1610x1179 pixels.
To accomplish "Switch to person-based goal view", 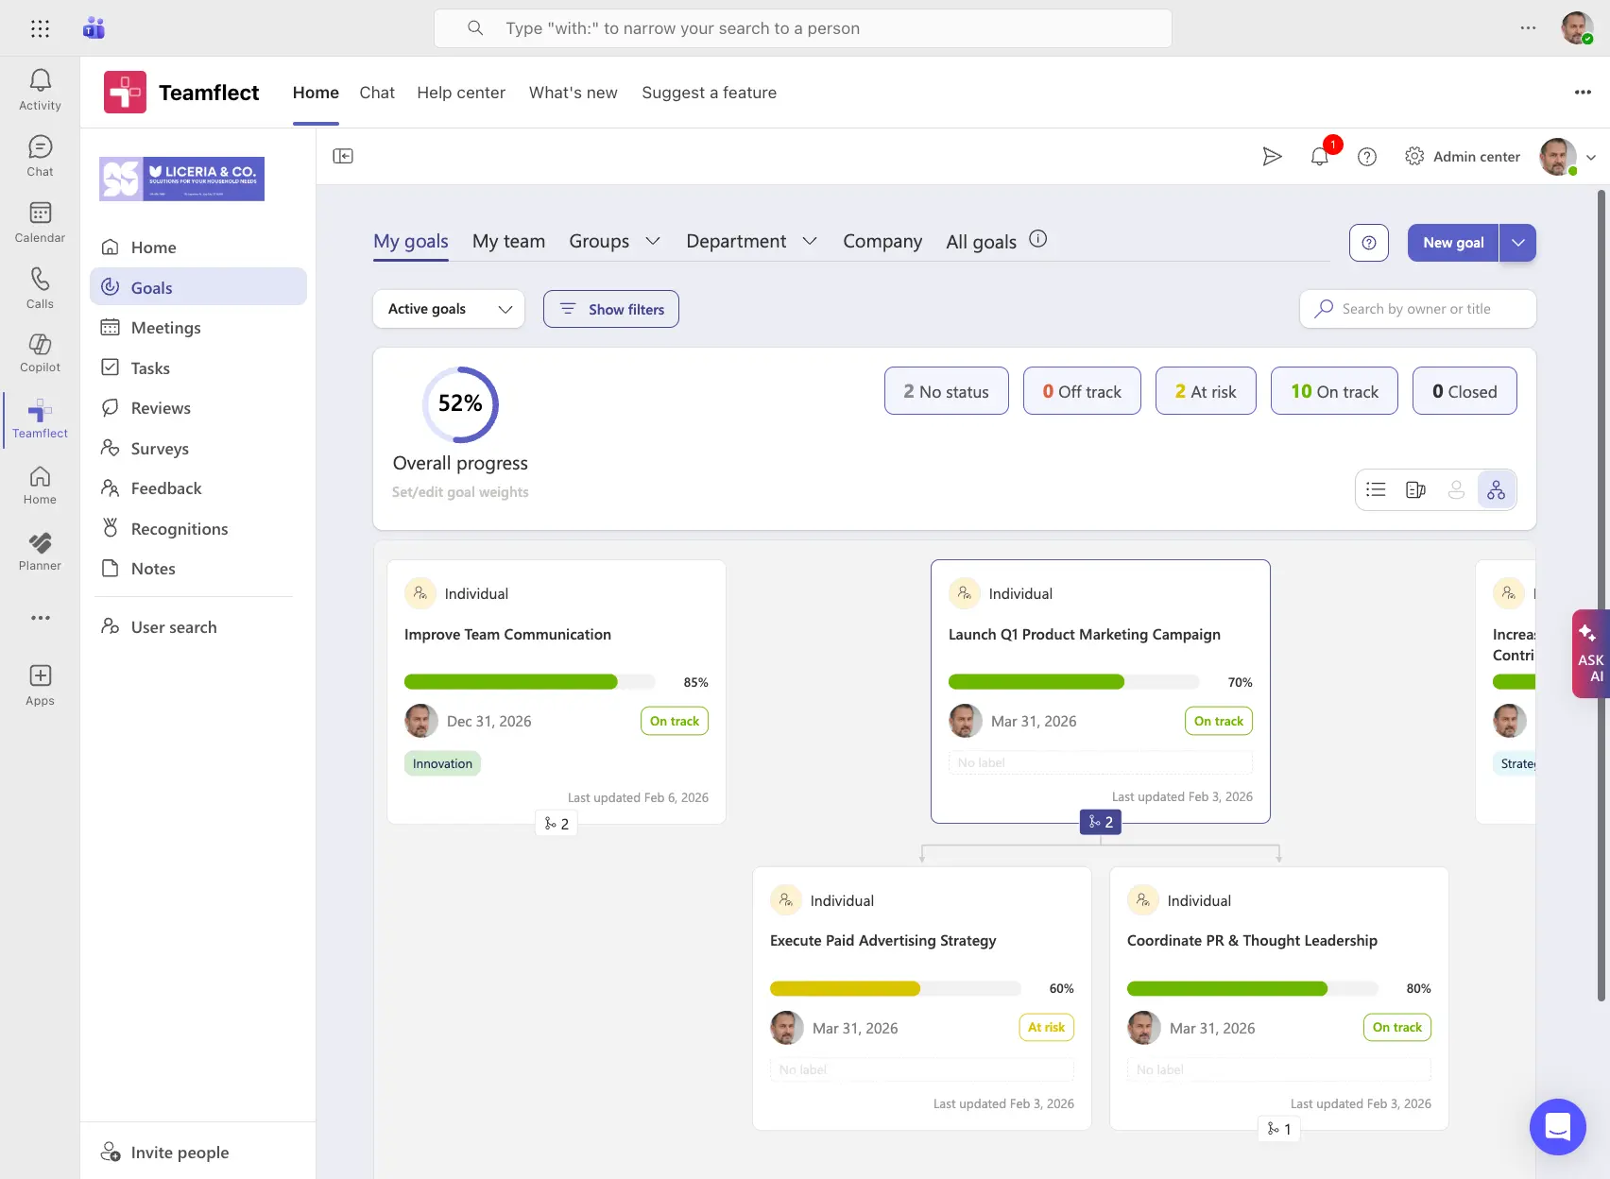I will click(x=1455, y=489).
